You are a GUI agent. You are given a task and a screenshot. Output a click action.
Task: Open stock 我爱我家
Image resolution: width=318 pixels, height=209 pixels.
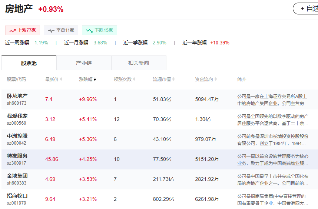click(x=17, y=116)
